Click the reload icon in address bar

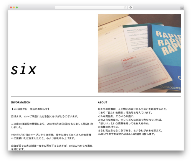[125, 7]
